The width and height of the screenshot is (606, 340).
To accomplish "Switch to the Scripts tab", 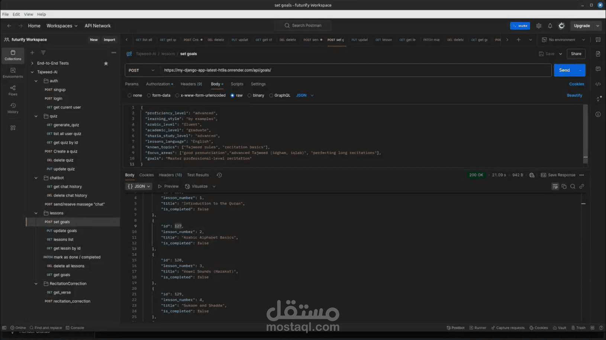I will [237, 84].
